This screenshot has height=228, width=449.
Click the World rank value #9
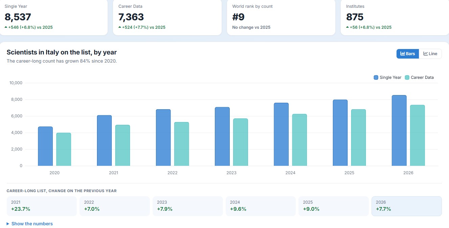[239, 17]
